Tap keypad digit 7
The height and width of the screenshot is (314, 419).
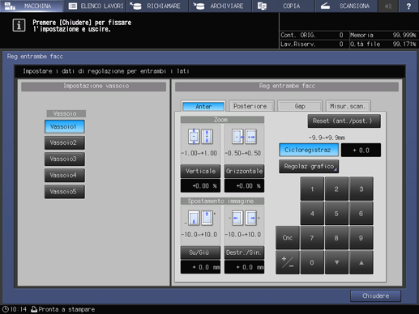pos(312,238)
